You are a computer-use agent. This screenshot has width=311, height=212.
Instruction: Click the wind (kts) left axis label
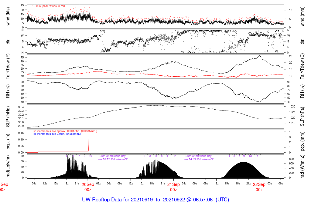coord(8,16)
